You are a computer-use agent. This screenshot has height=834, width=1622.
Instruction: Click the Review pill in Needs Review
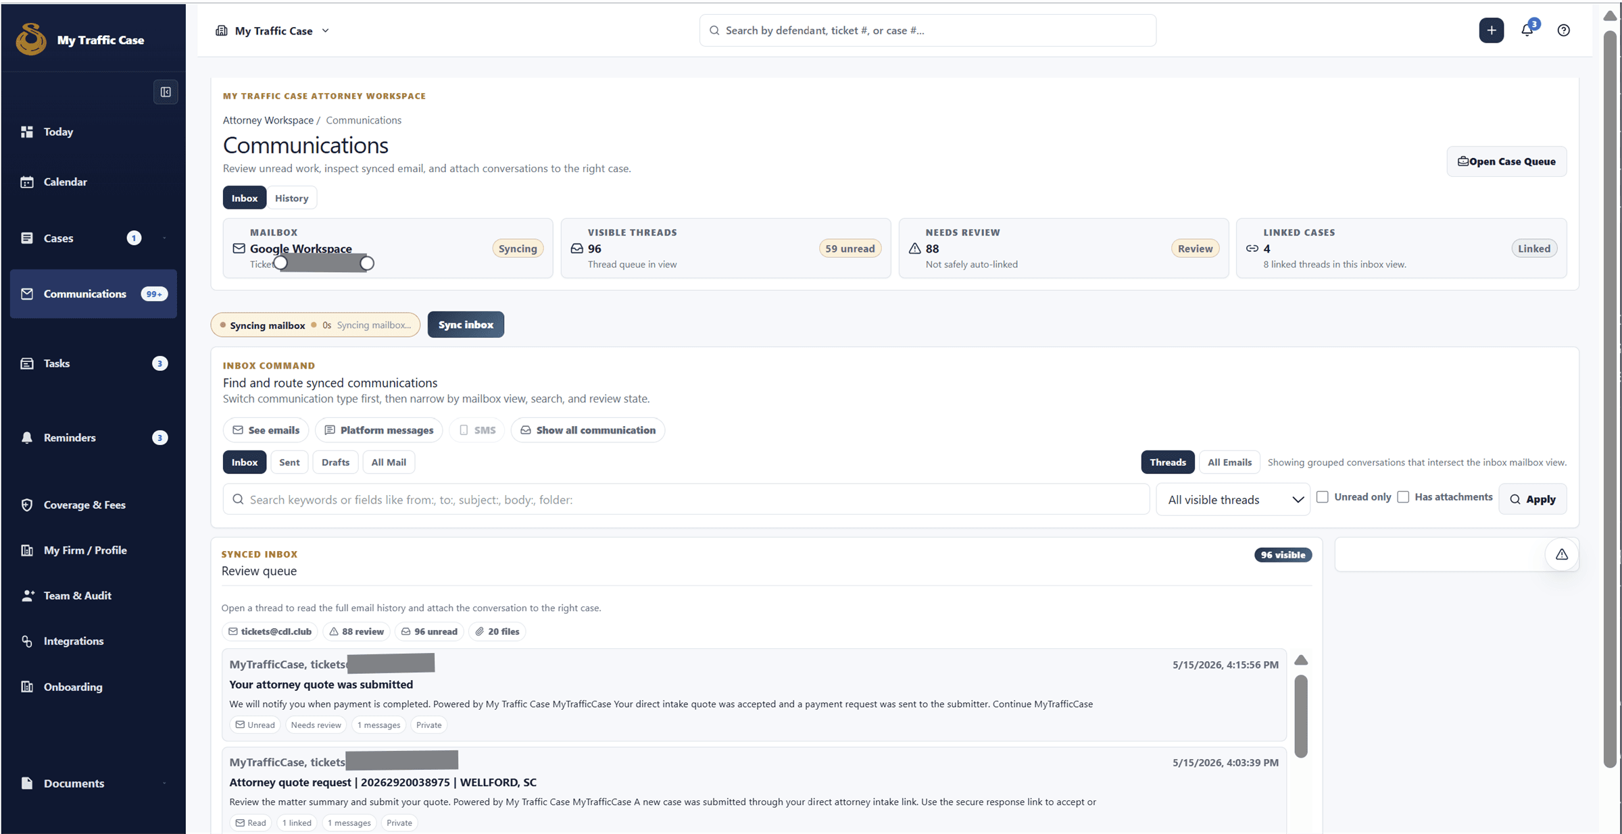point(1195,249)
